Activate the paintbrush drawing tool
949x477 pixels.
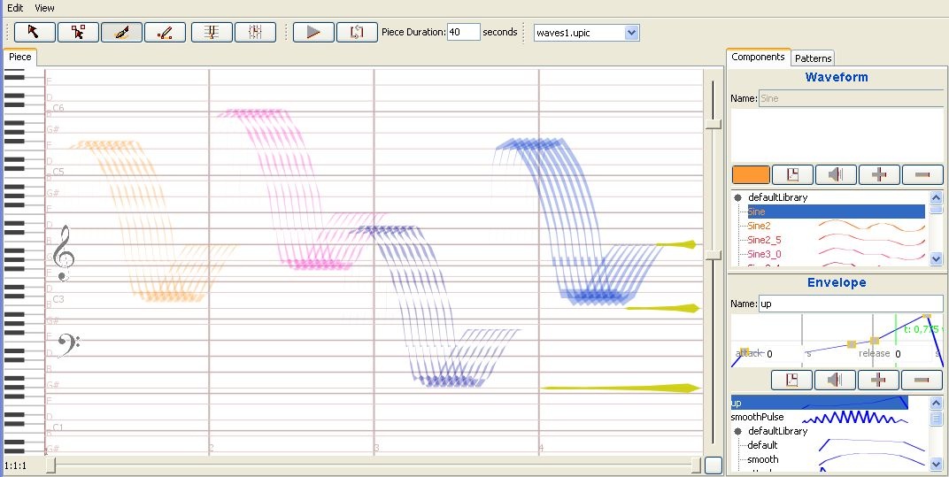click(x=121, y=33)
